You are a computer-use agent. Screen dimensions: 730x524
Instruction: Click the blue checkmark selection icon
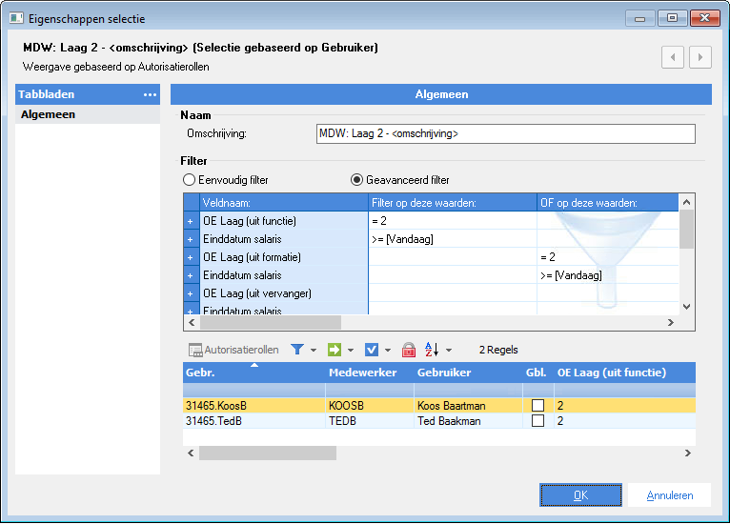pyautogui.click(x=372, y=350)
